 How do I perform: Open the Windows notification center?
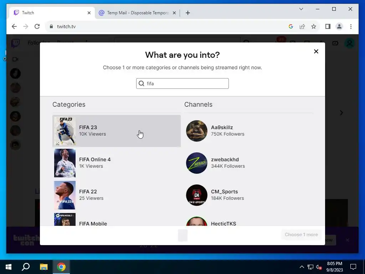(x=353, y=267)
